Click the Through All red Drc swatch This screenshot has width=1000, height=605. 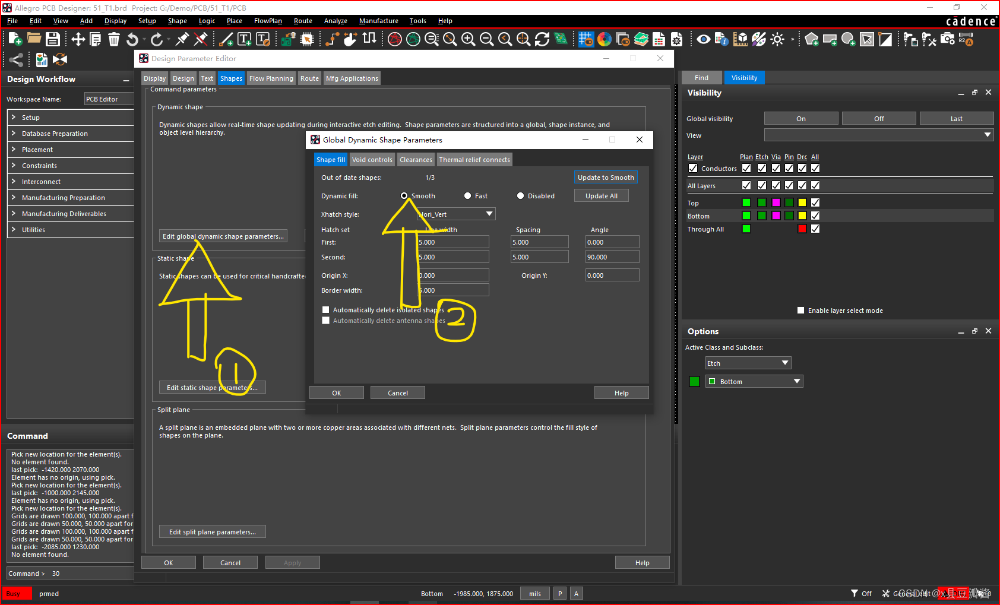click(x=802, y=229)
